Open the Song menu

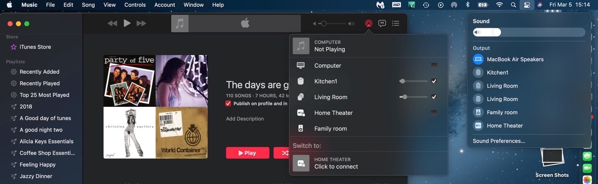88,5
